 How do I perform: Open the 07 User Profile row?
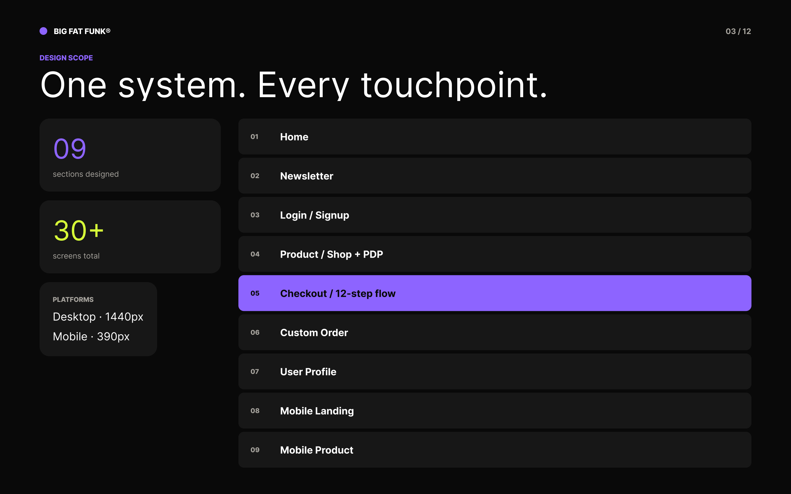[495, 372]
